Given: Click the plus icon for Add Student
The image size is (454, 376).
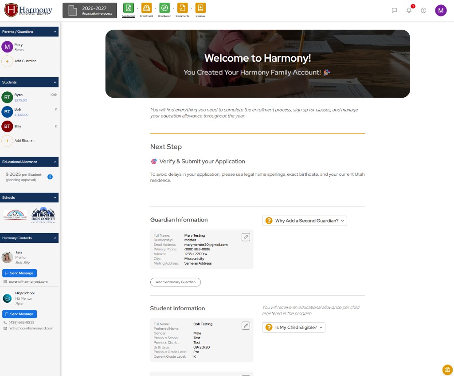Looking at the screenshot, I should pos(7,141).
